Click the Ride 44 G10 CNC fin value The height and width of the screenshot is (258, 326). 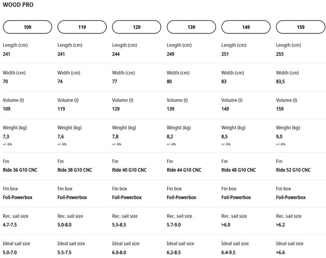184,170
